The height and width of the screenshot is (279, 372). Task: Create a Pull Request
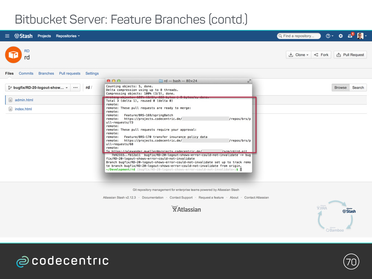[350, 55]
